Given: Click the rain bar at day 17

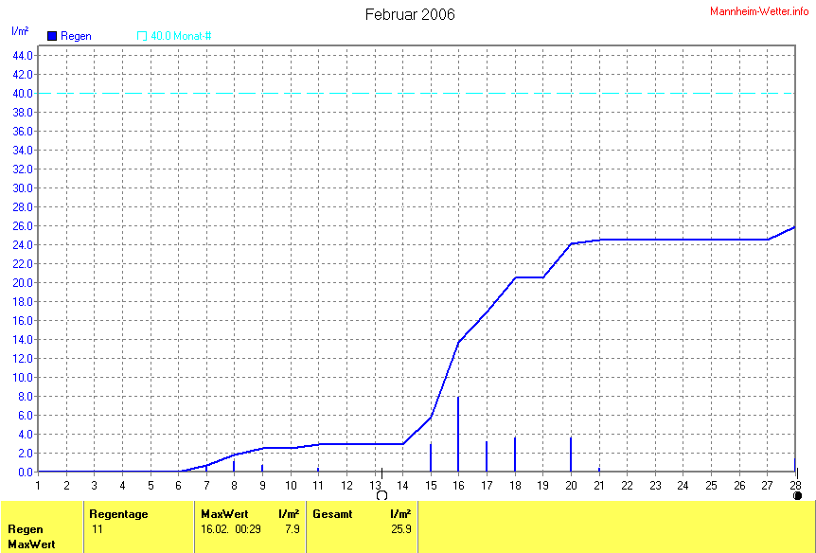Looking at the screenshot, I should (x=487, y=456).
